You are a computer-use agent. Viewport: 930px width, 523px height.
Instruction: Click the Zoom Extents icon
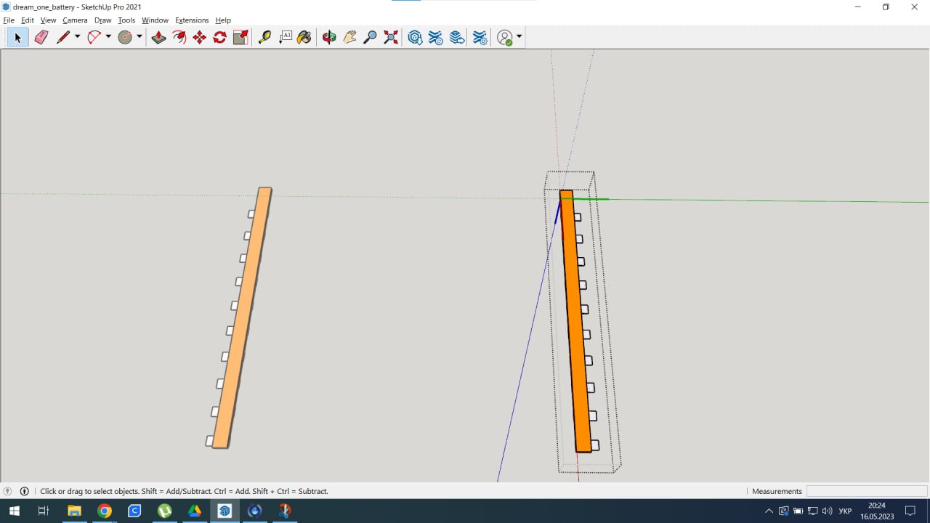tap(391, 37)
